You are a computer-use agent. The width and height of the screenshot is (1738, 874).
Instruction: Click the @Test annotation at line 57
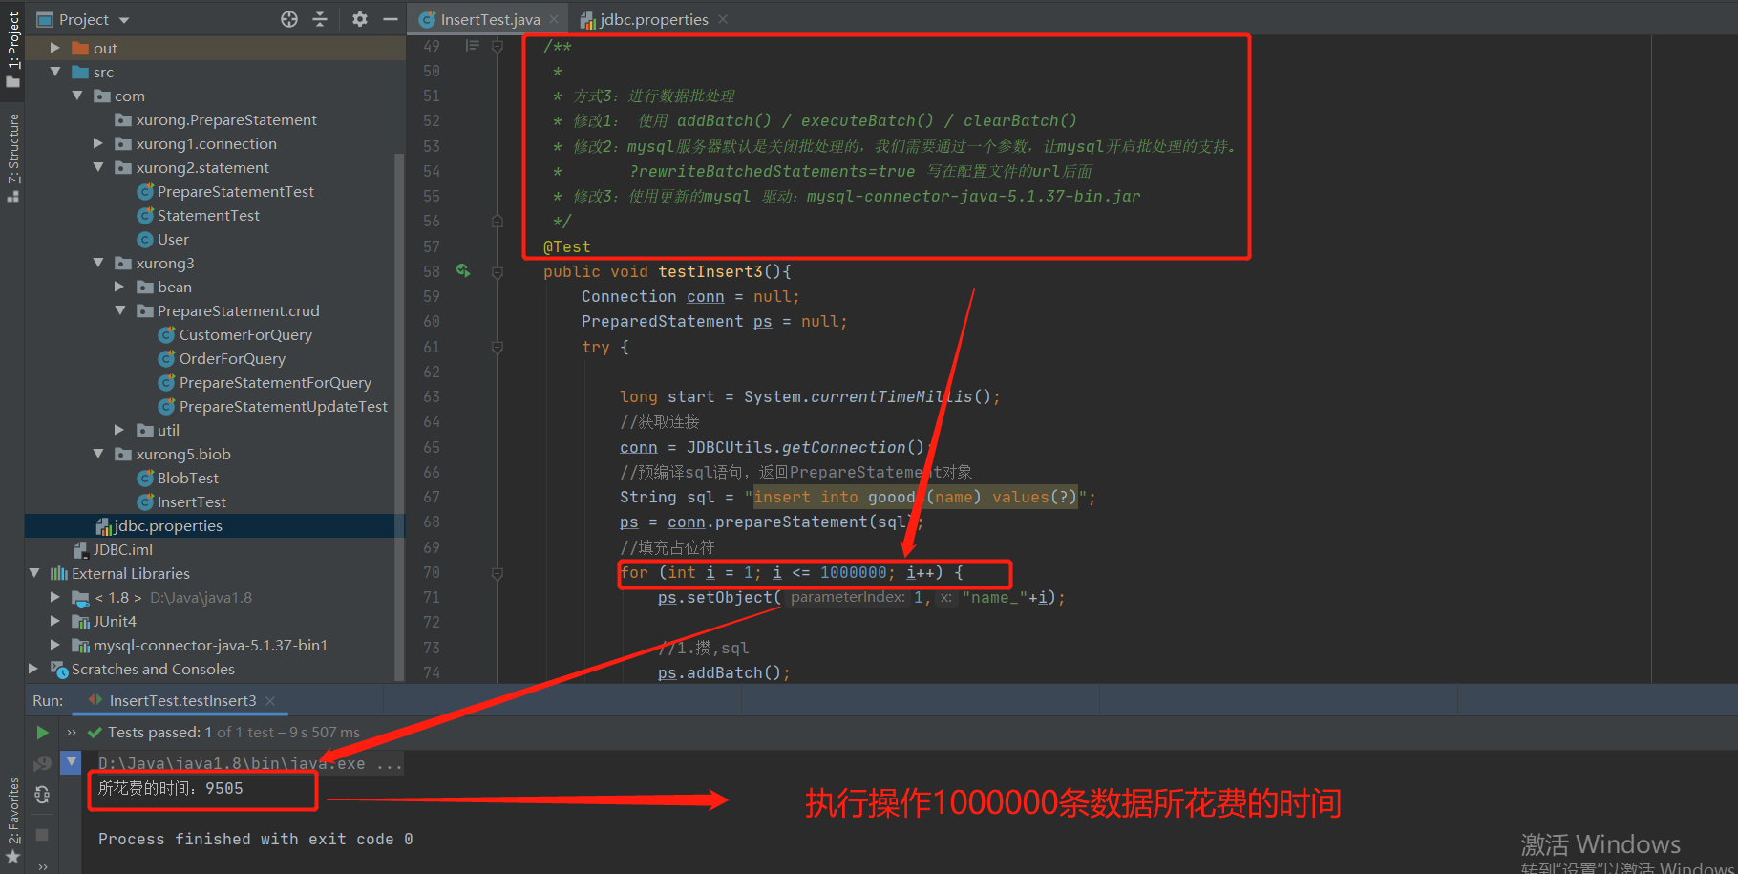[x=567, y=246]
